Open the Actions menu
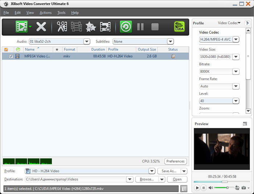254x194 pixels. (x=46, y=13)
